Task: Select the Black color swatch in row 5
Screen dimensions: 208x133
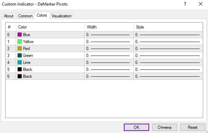Action: pos(19,69)
